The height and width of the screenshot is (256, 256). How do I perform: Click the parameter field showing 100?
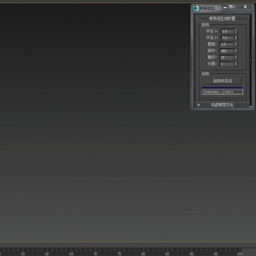click(x=227, y=50)
